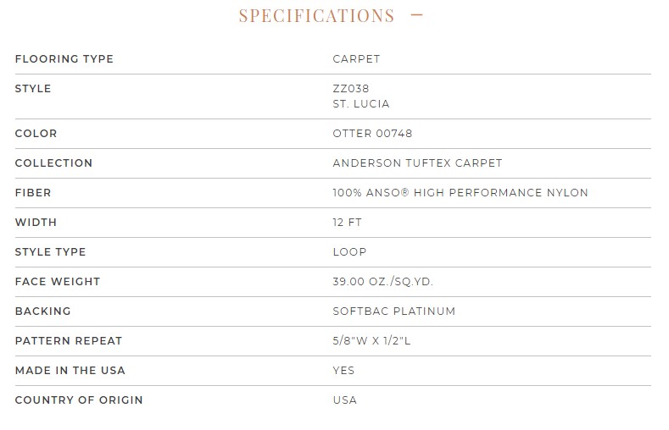
Task: Click the USA country of origin value
Action: coord(345,400)
